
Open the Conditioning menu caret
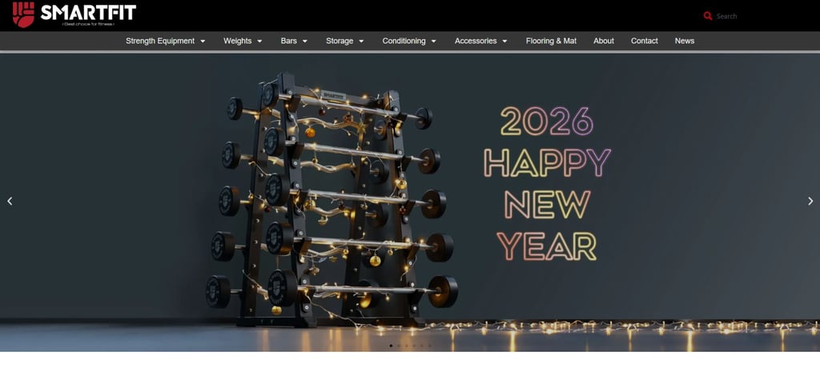433,42
